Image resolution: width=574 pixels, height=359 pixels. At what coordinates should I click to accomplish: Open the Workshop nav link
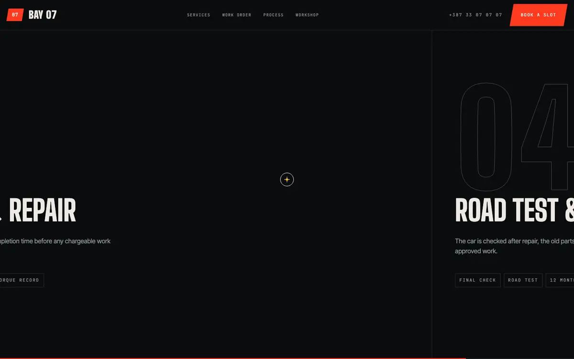pyautogui.click(x=307, y=15)
